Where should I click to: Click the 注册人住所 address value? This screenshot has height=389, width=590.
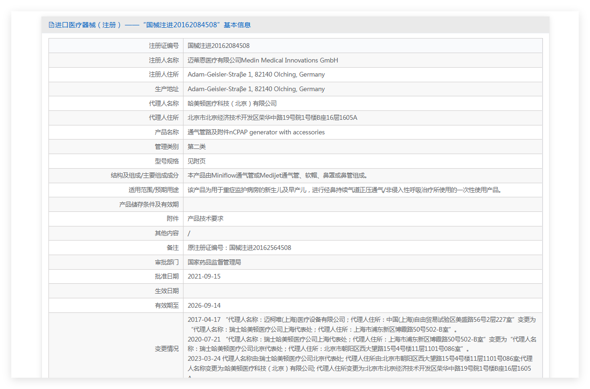(256, 75)
